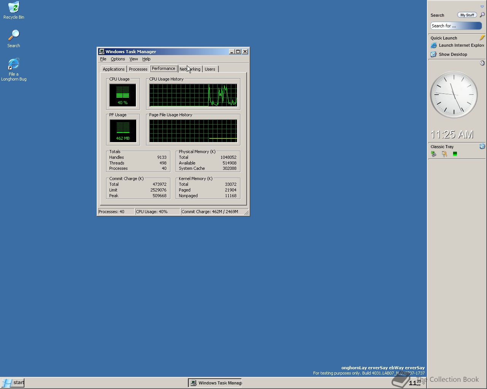This screenshot has height=389, width=487.
Task: Click the Handles value 9133
Action: point(162,157)
